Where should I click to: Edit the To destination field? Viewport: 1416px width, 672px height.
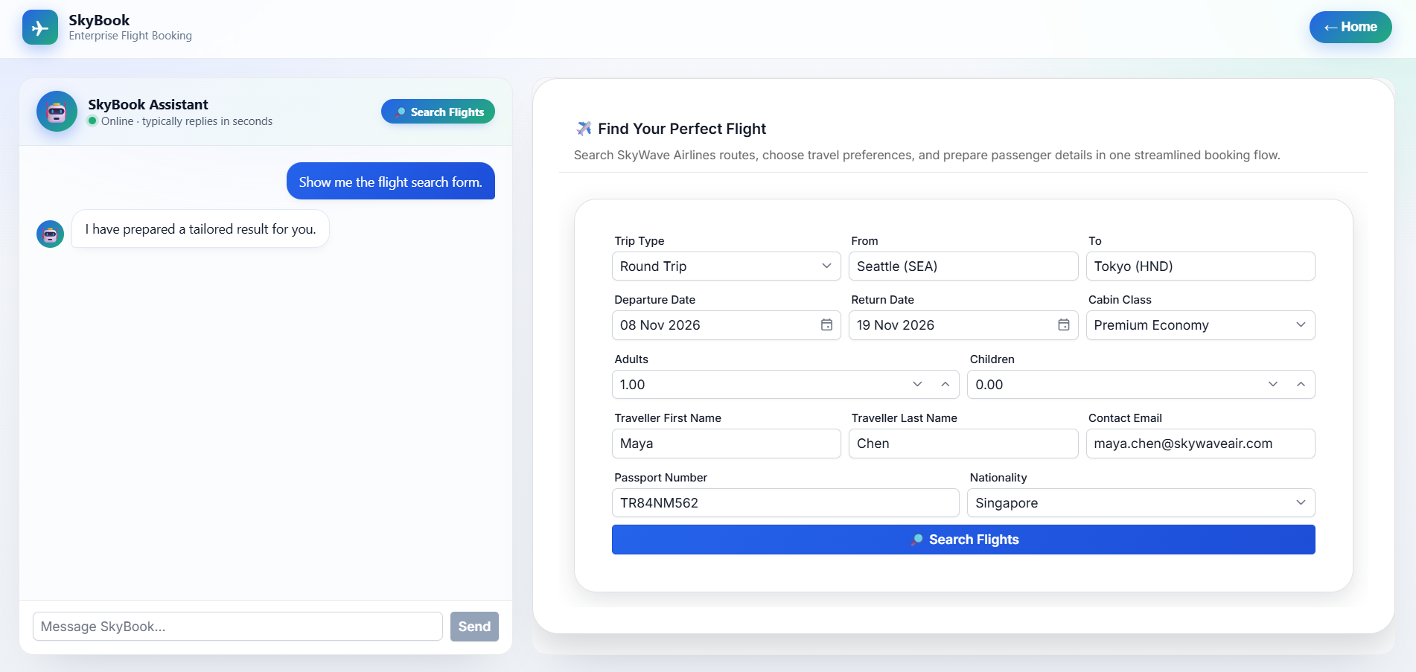[x=1200, y=266]
